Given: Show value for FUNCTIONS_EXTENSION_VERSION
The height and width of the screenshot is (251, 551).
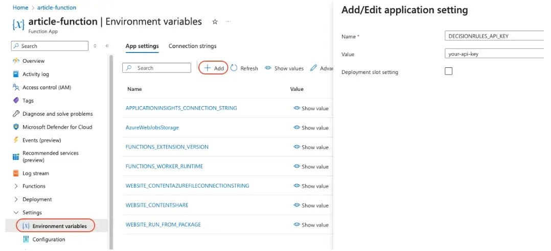Looking at the screenshot, I should (x=311, y=147).
